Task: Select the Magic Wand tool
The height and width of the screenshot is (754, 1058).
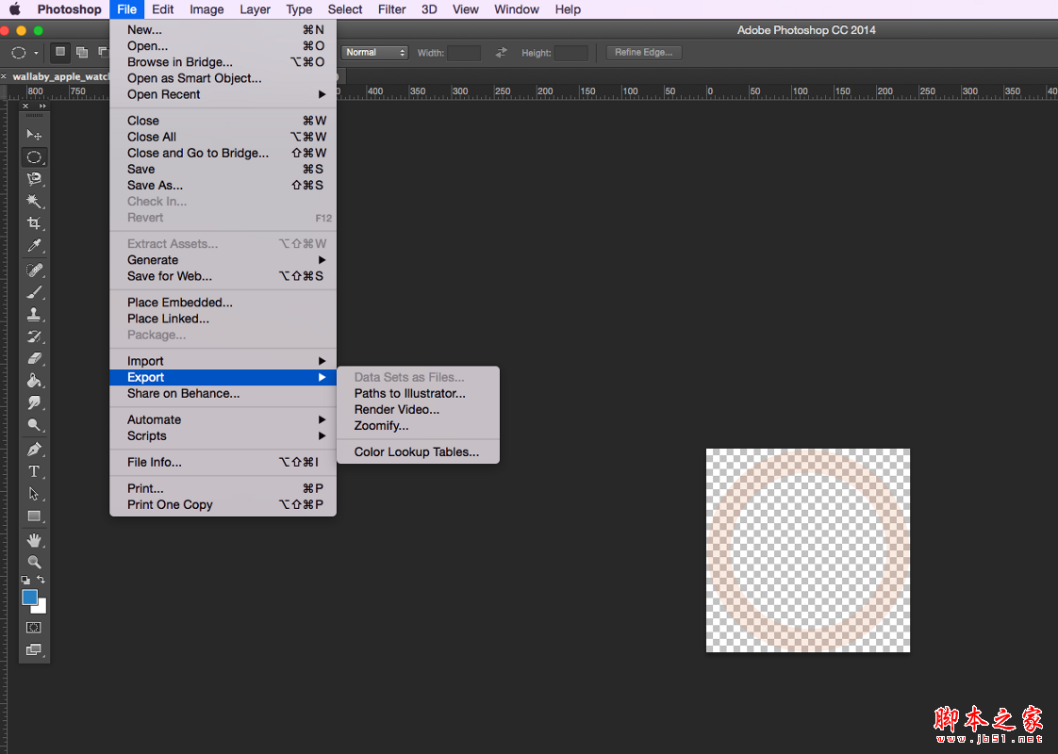Action: tap(34, 201)
